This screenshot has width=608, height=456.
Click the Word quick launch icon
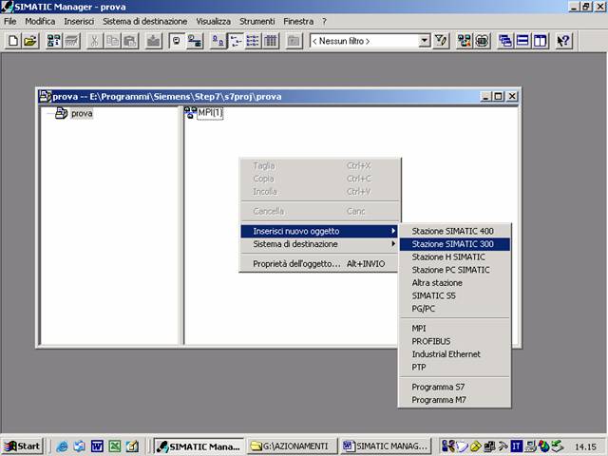tap(97, 446)
